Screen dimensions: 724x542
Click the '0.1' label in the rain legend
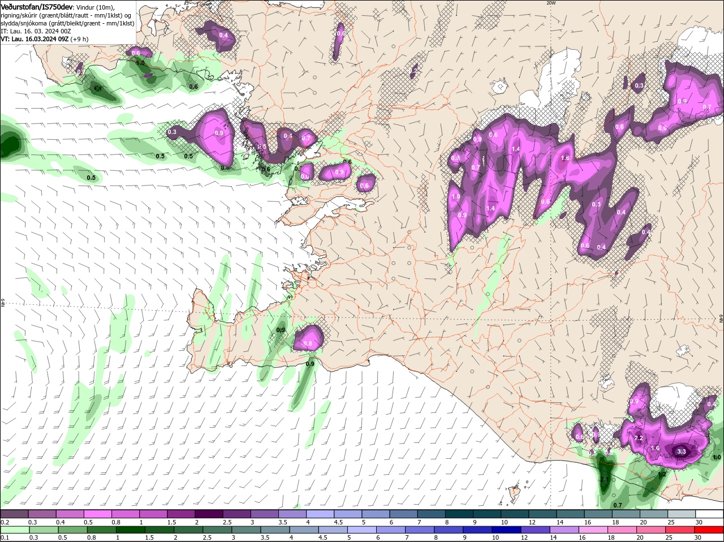coord(5,537)
